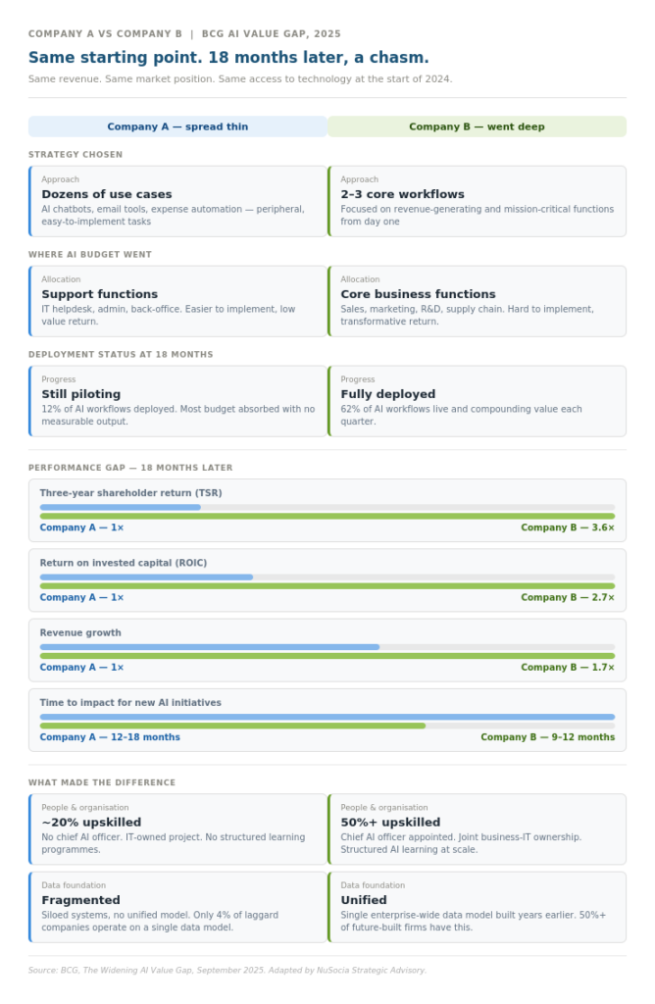Open the Still piloting progress card
This screenshot has width=655, height=1004.
pyautogui.click(x=177, y=401)
